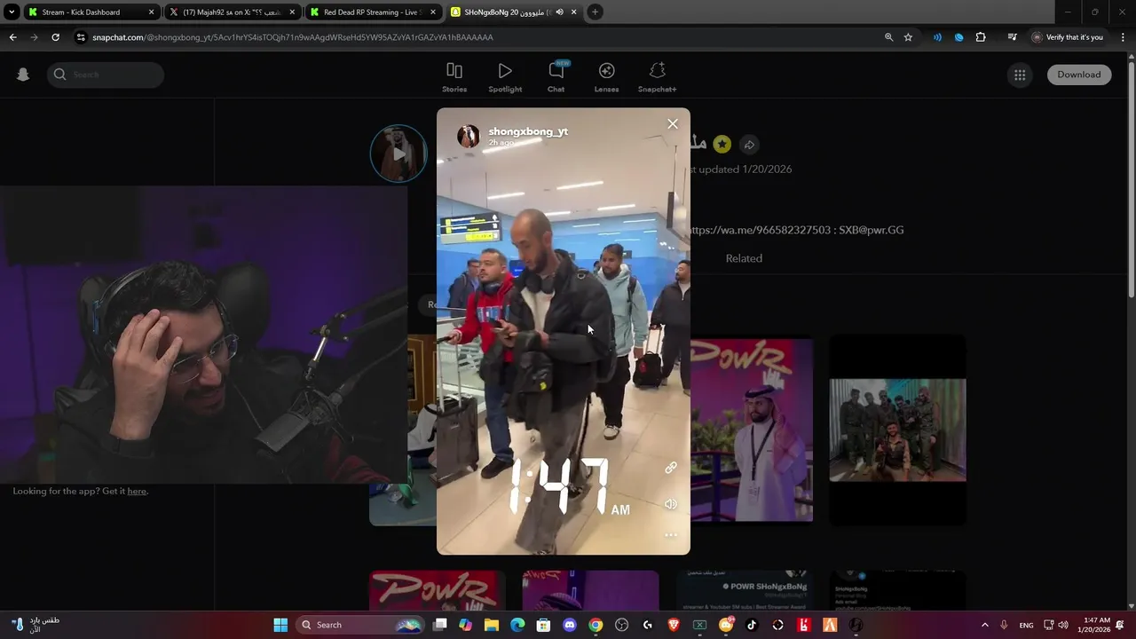Close the Majah92 on X tab
Viewport: 1136px width, 639px height.
[292, 12]
